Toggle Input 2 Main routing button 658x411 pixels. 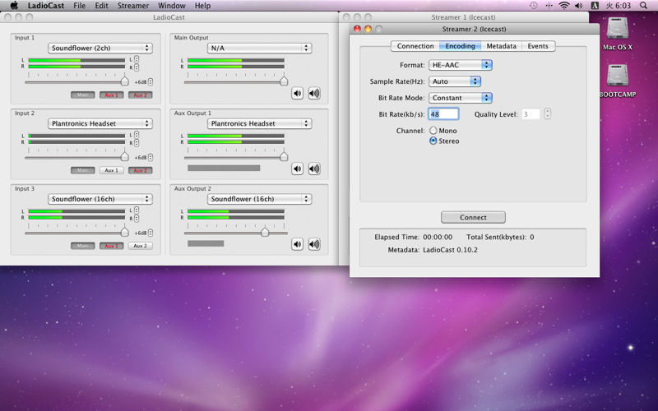coord(83,170)
